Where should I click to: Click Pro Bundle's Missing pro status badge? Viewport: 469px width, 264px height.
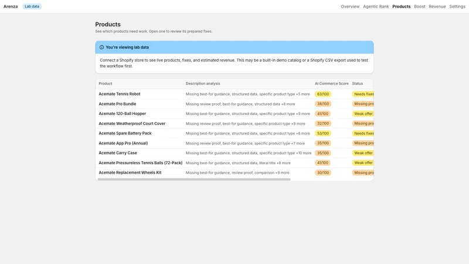pyautogui.click(x=363, y=104)
